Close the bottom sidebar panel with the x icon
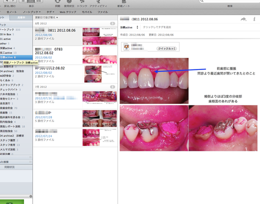 [x=30, y=196]
